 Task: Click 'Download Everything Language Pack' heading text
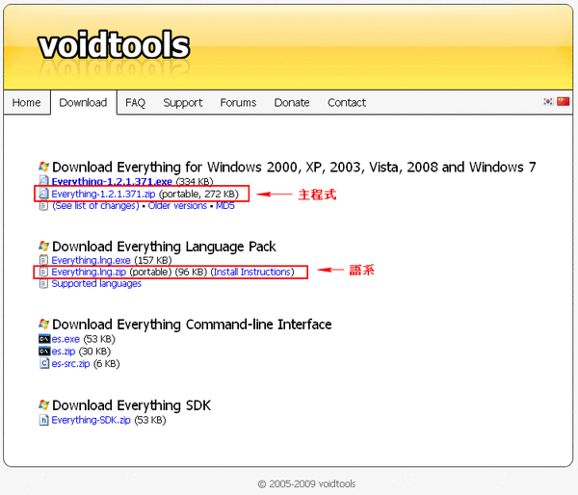point(164,247)
